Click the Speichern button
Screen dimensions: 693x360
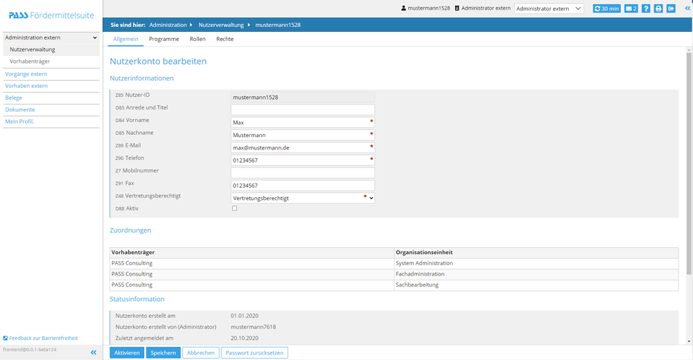pos(163,352)
